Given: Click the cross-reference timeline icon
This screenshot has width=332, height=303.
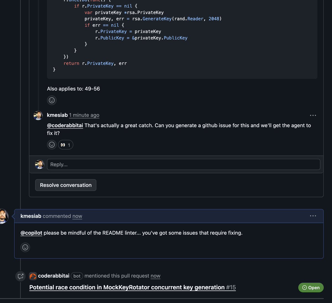Looking at the screenshot, I should tap(20, 276).
